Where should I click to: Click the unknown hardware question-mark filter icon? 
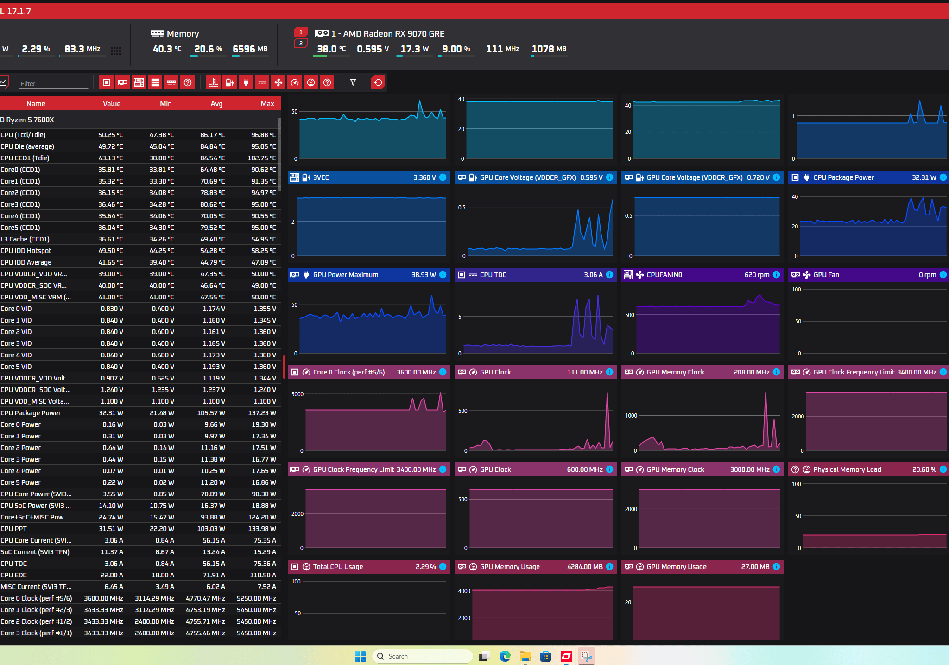point(188,82)
